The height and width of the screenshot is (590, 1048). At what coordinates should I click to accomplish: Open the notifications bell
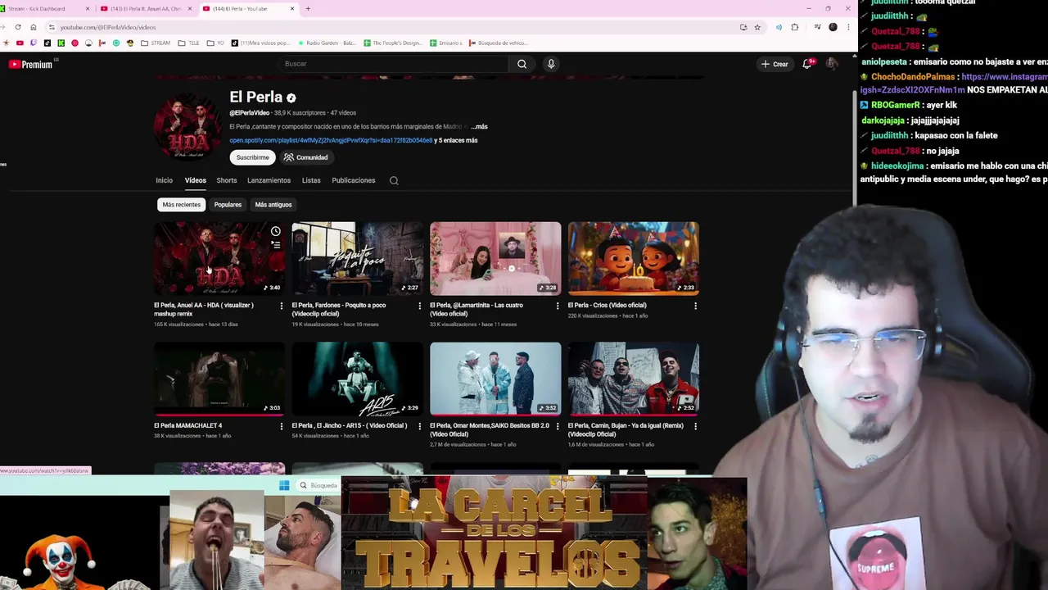click(x=807, y=64)
